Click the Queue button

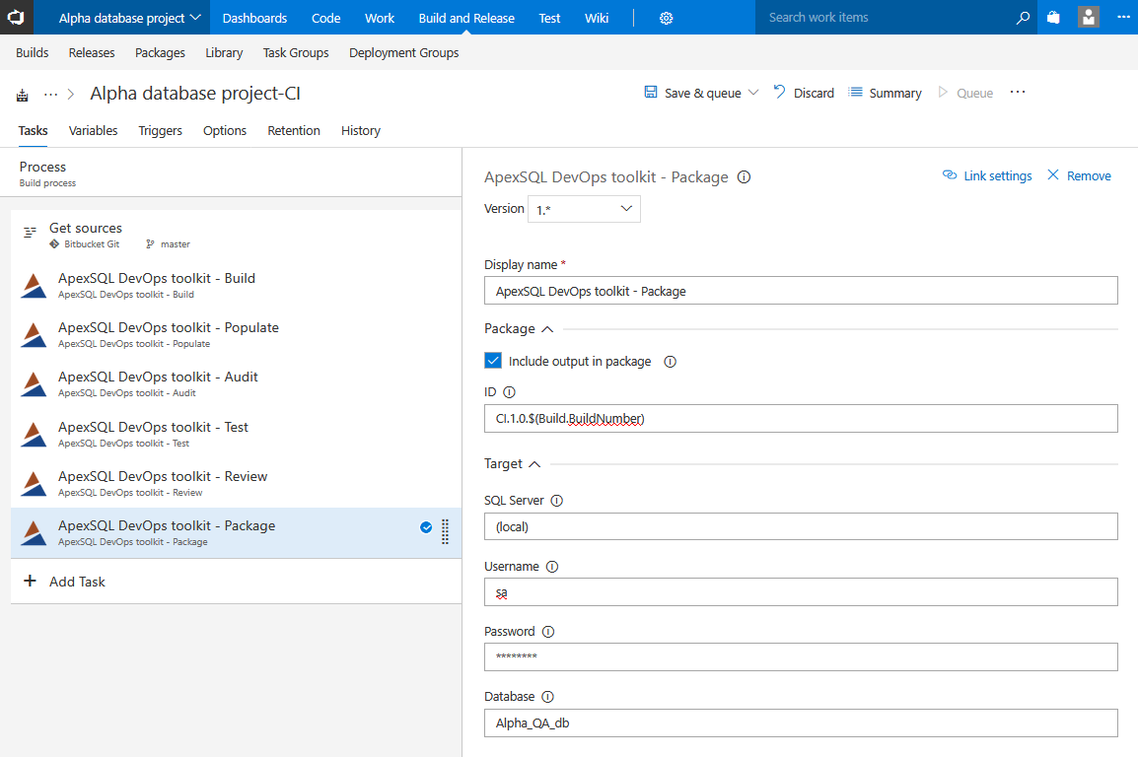(x=965, y=92)
